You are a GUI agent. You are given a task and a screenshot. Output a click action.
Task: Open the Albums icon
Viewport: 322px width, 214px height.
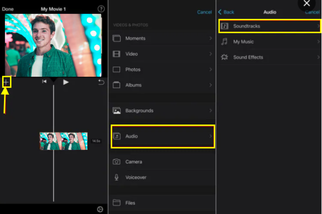point(117,85)
